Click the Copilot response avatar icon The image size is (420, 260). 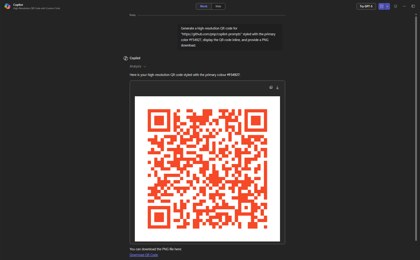click(x=126, y=58)
